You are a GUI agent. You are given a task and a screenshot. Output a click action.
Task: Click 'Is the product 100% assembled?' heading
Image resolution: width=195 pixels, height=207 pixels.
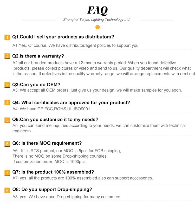pos(53,172)
